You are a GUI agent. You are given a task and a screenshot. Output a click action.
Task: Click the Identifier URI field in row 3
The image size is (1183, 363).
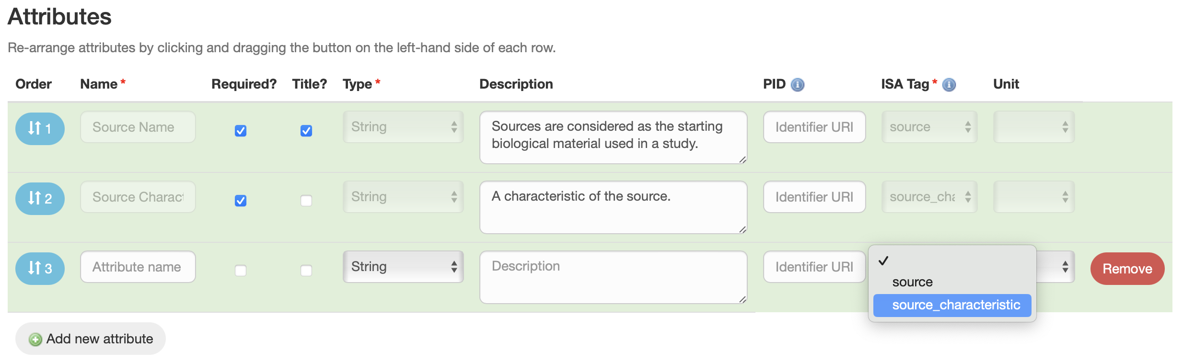click(x=814, y=266)
